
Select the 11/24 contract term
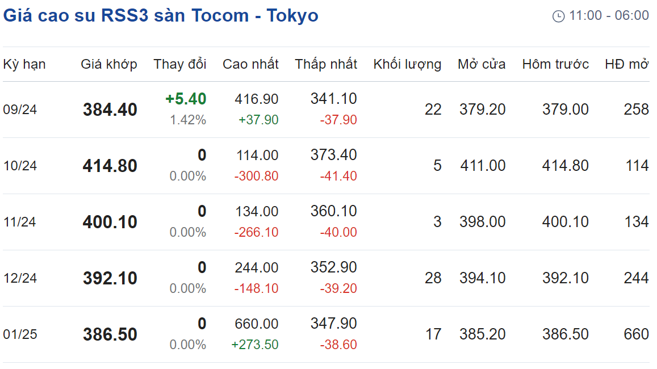point(20,222)
